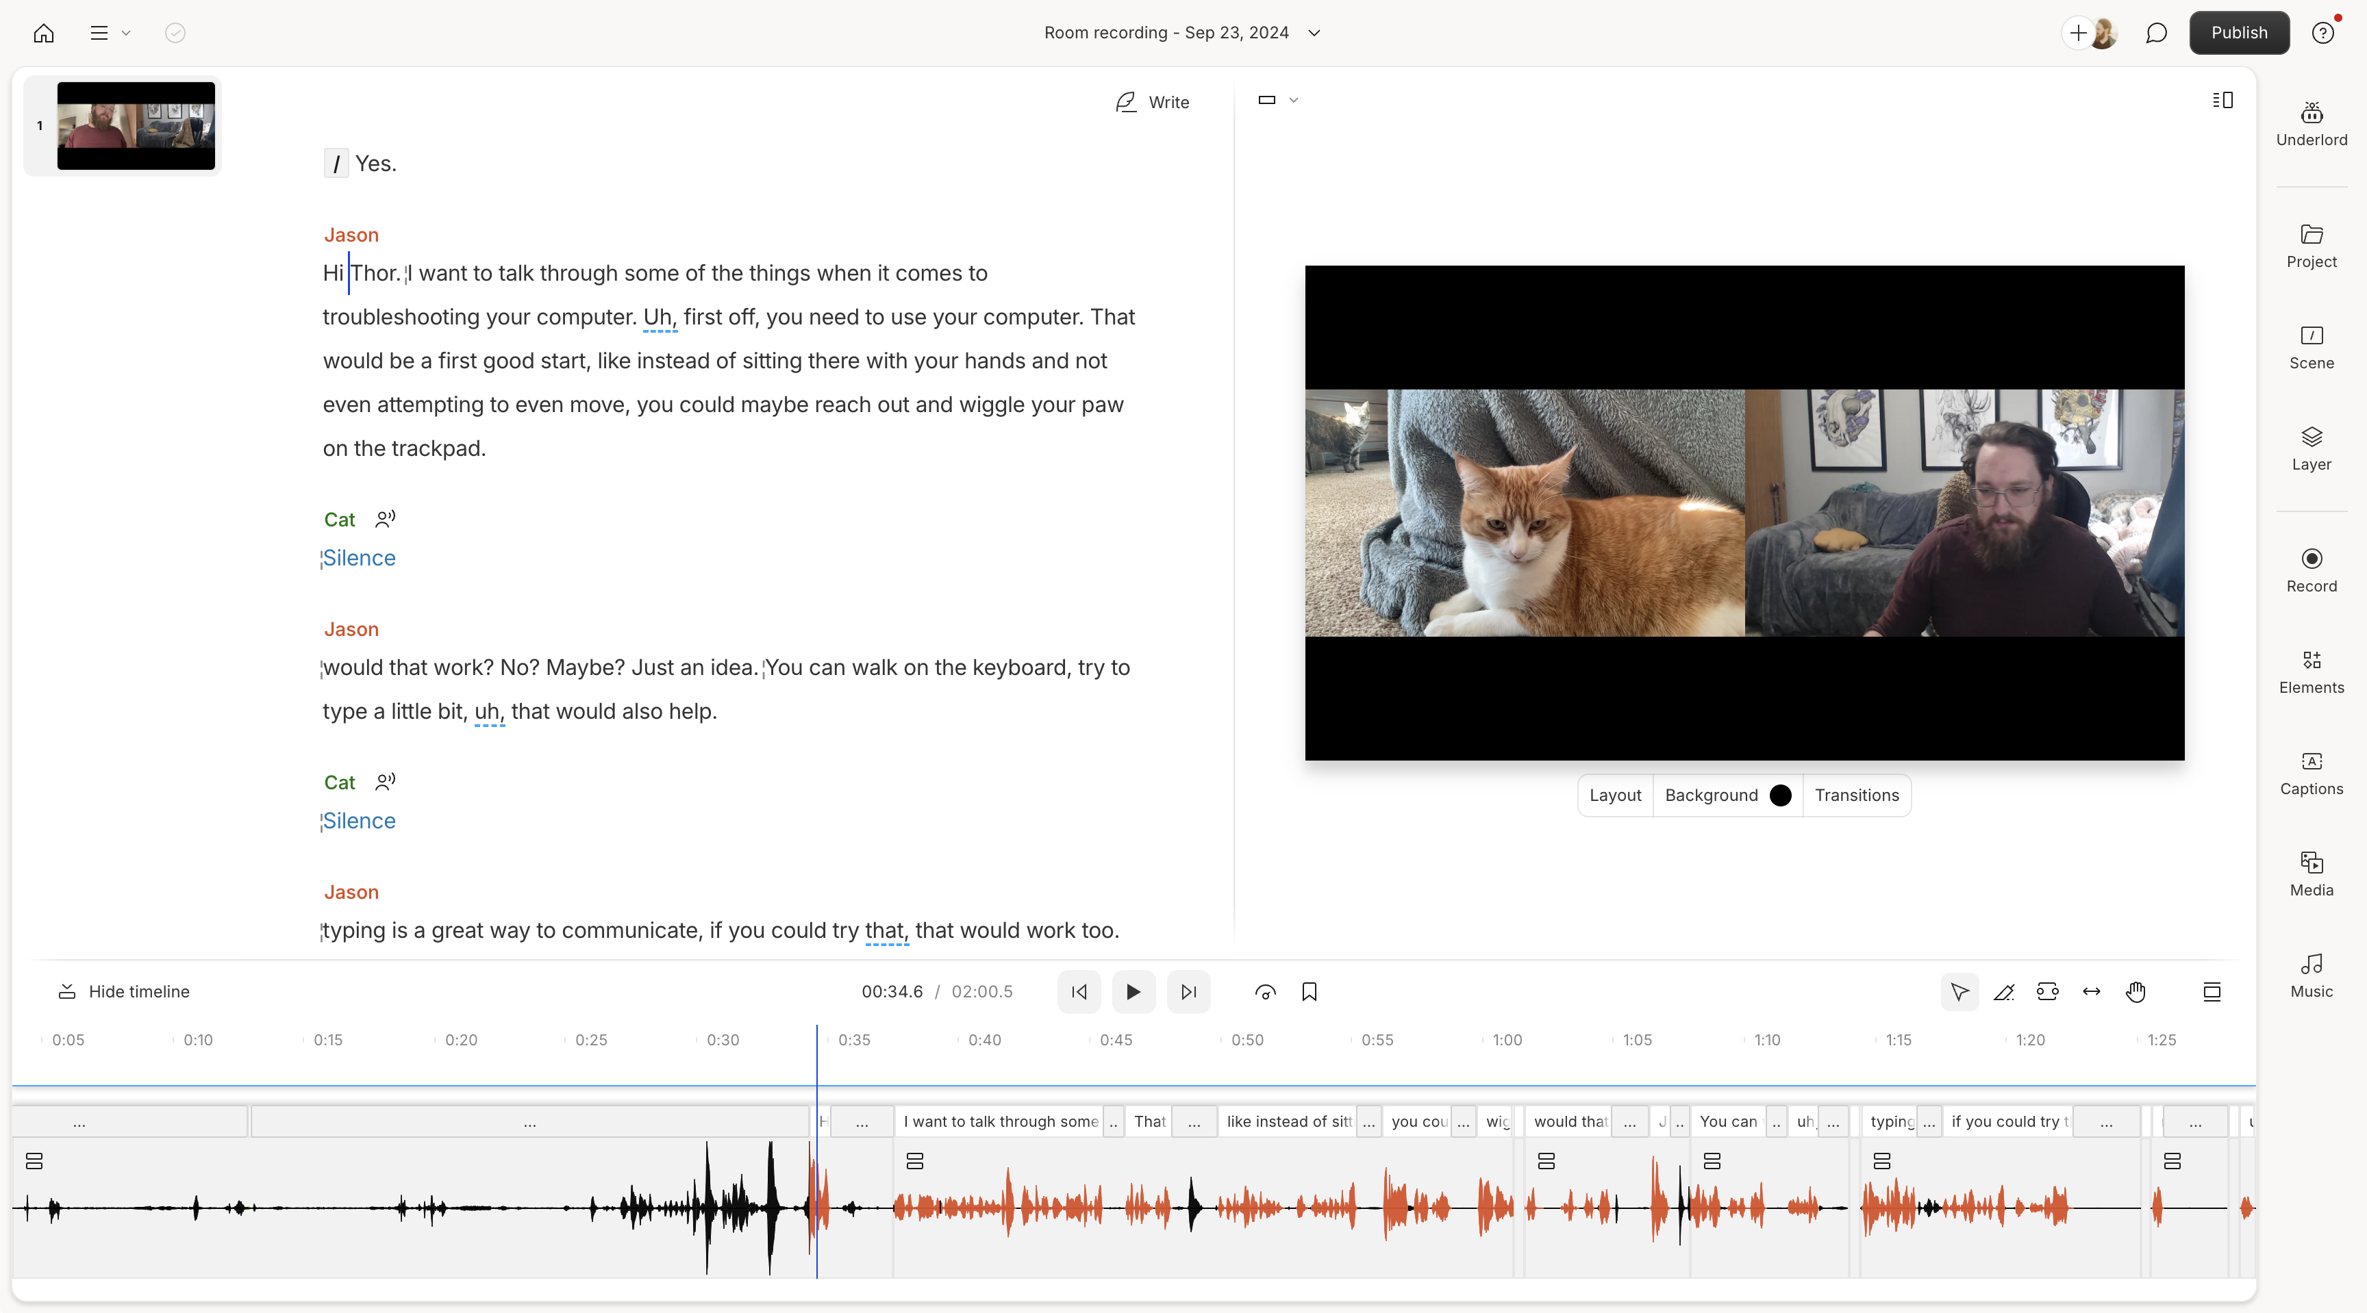Open the timeline view settings icon
The height and width of the screenshot is (1313, 2367).
pyautogui.click(x=2212, y=992)
